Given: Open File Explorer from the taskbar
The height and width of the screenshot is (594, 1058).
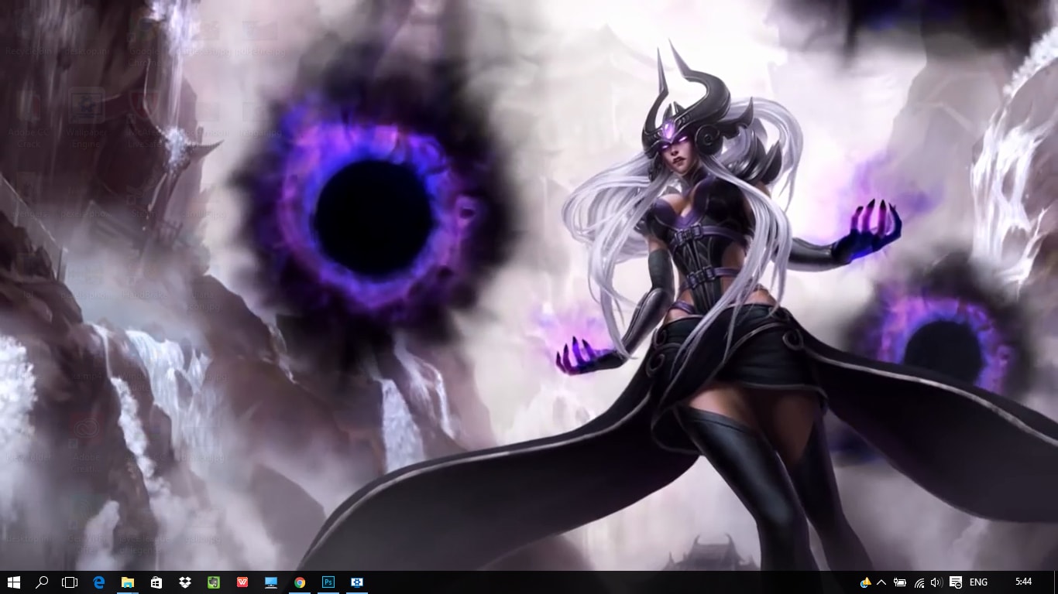Looking at the screenshot, I should pyautogui.click(x=128, y=582).
